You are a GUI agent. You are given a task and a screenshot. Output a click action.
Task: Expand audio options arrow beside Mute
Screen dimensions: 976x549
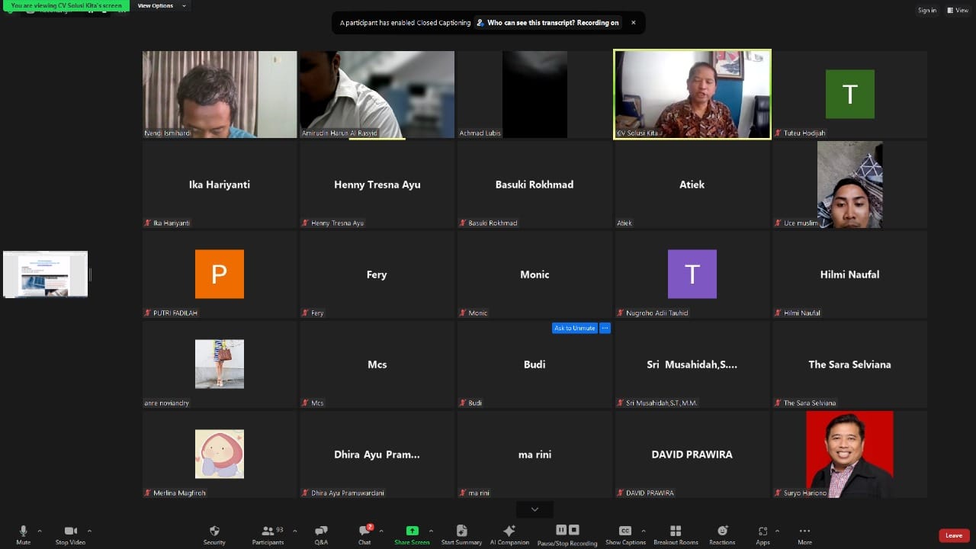coord(40,531)
